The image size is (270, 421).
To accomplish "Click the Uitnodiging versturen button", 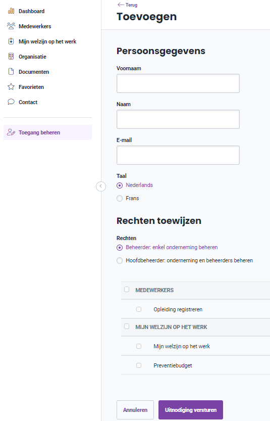I will [191, 410].
